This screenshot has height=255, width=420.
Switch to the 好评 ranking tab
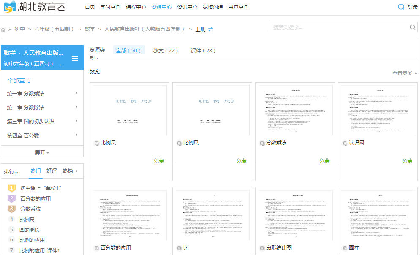pyautogui.click(x=52, y=171)
